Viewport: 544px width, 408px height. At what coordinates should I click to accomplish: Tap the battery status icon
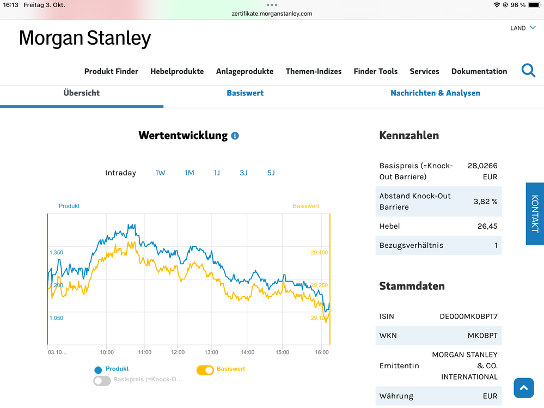(534, 5)
